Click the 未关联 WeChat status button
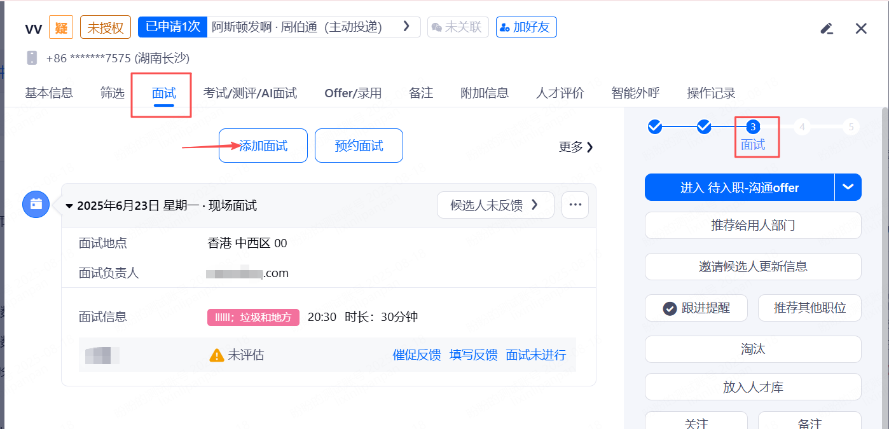 click(457, 27)
